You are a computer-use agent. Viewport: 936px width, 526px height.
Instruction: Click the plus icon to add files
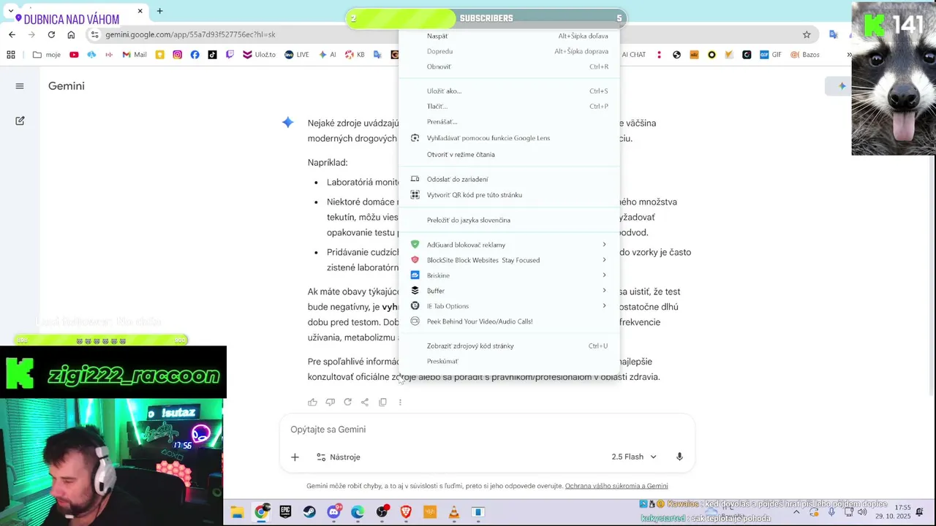click(x=295, y=457)
